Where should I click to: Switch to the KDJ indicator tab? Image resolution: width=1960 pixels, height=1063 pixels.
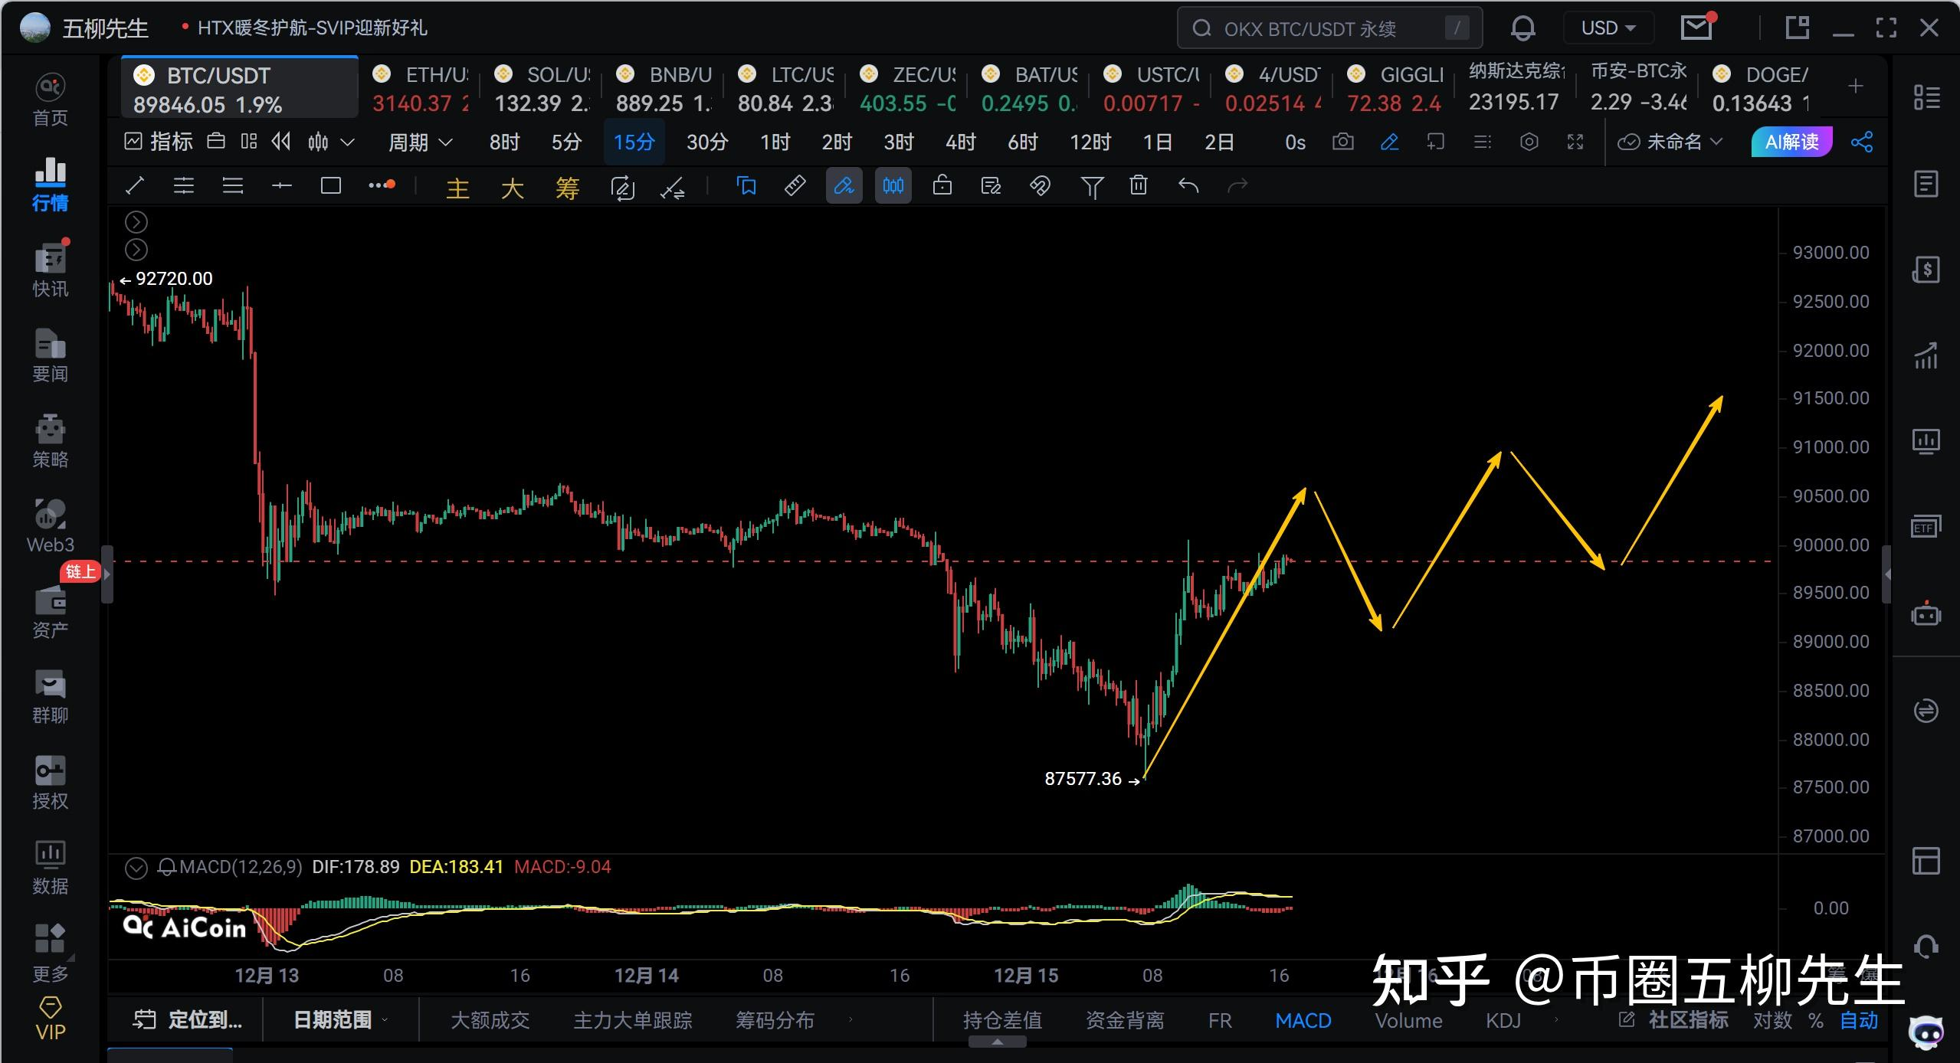(x=1503, y=1020)
